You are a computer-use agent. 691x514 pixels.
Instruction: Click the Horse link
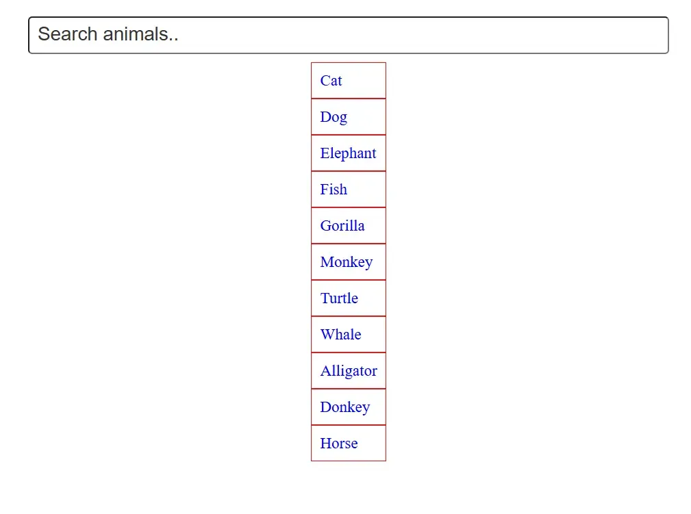[339, 444]
